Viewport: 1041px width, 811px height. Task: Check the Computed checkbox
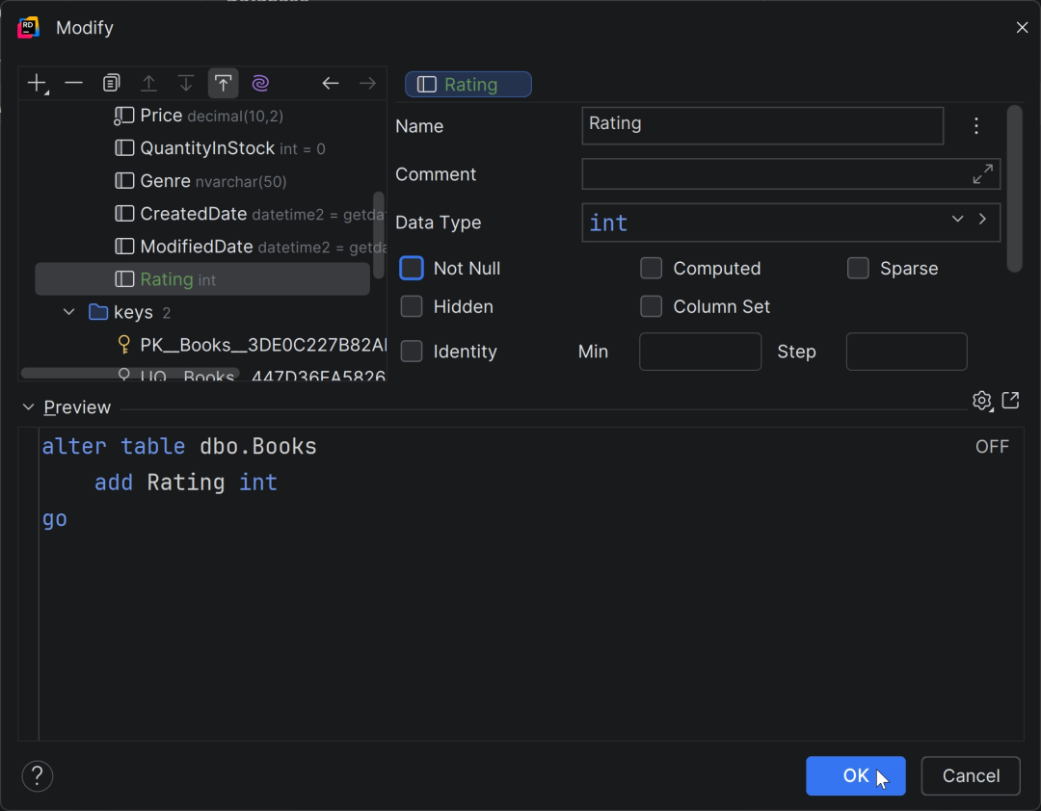coord(652,268)
